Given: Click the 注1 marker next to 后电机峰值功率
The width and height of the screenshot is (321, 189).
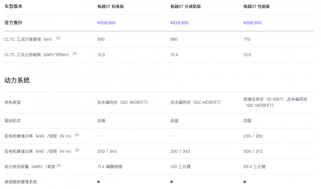Looking at the screenshot, I should coord(77,150).
